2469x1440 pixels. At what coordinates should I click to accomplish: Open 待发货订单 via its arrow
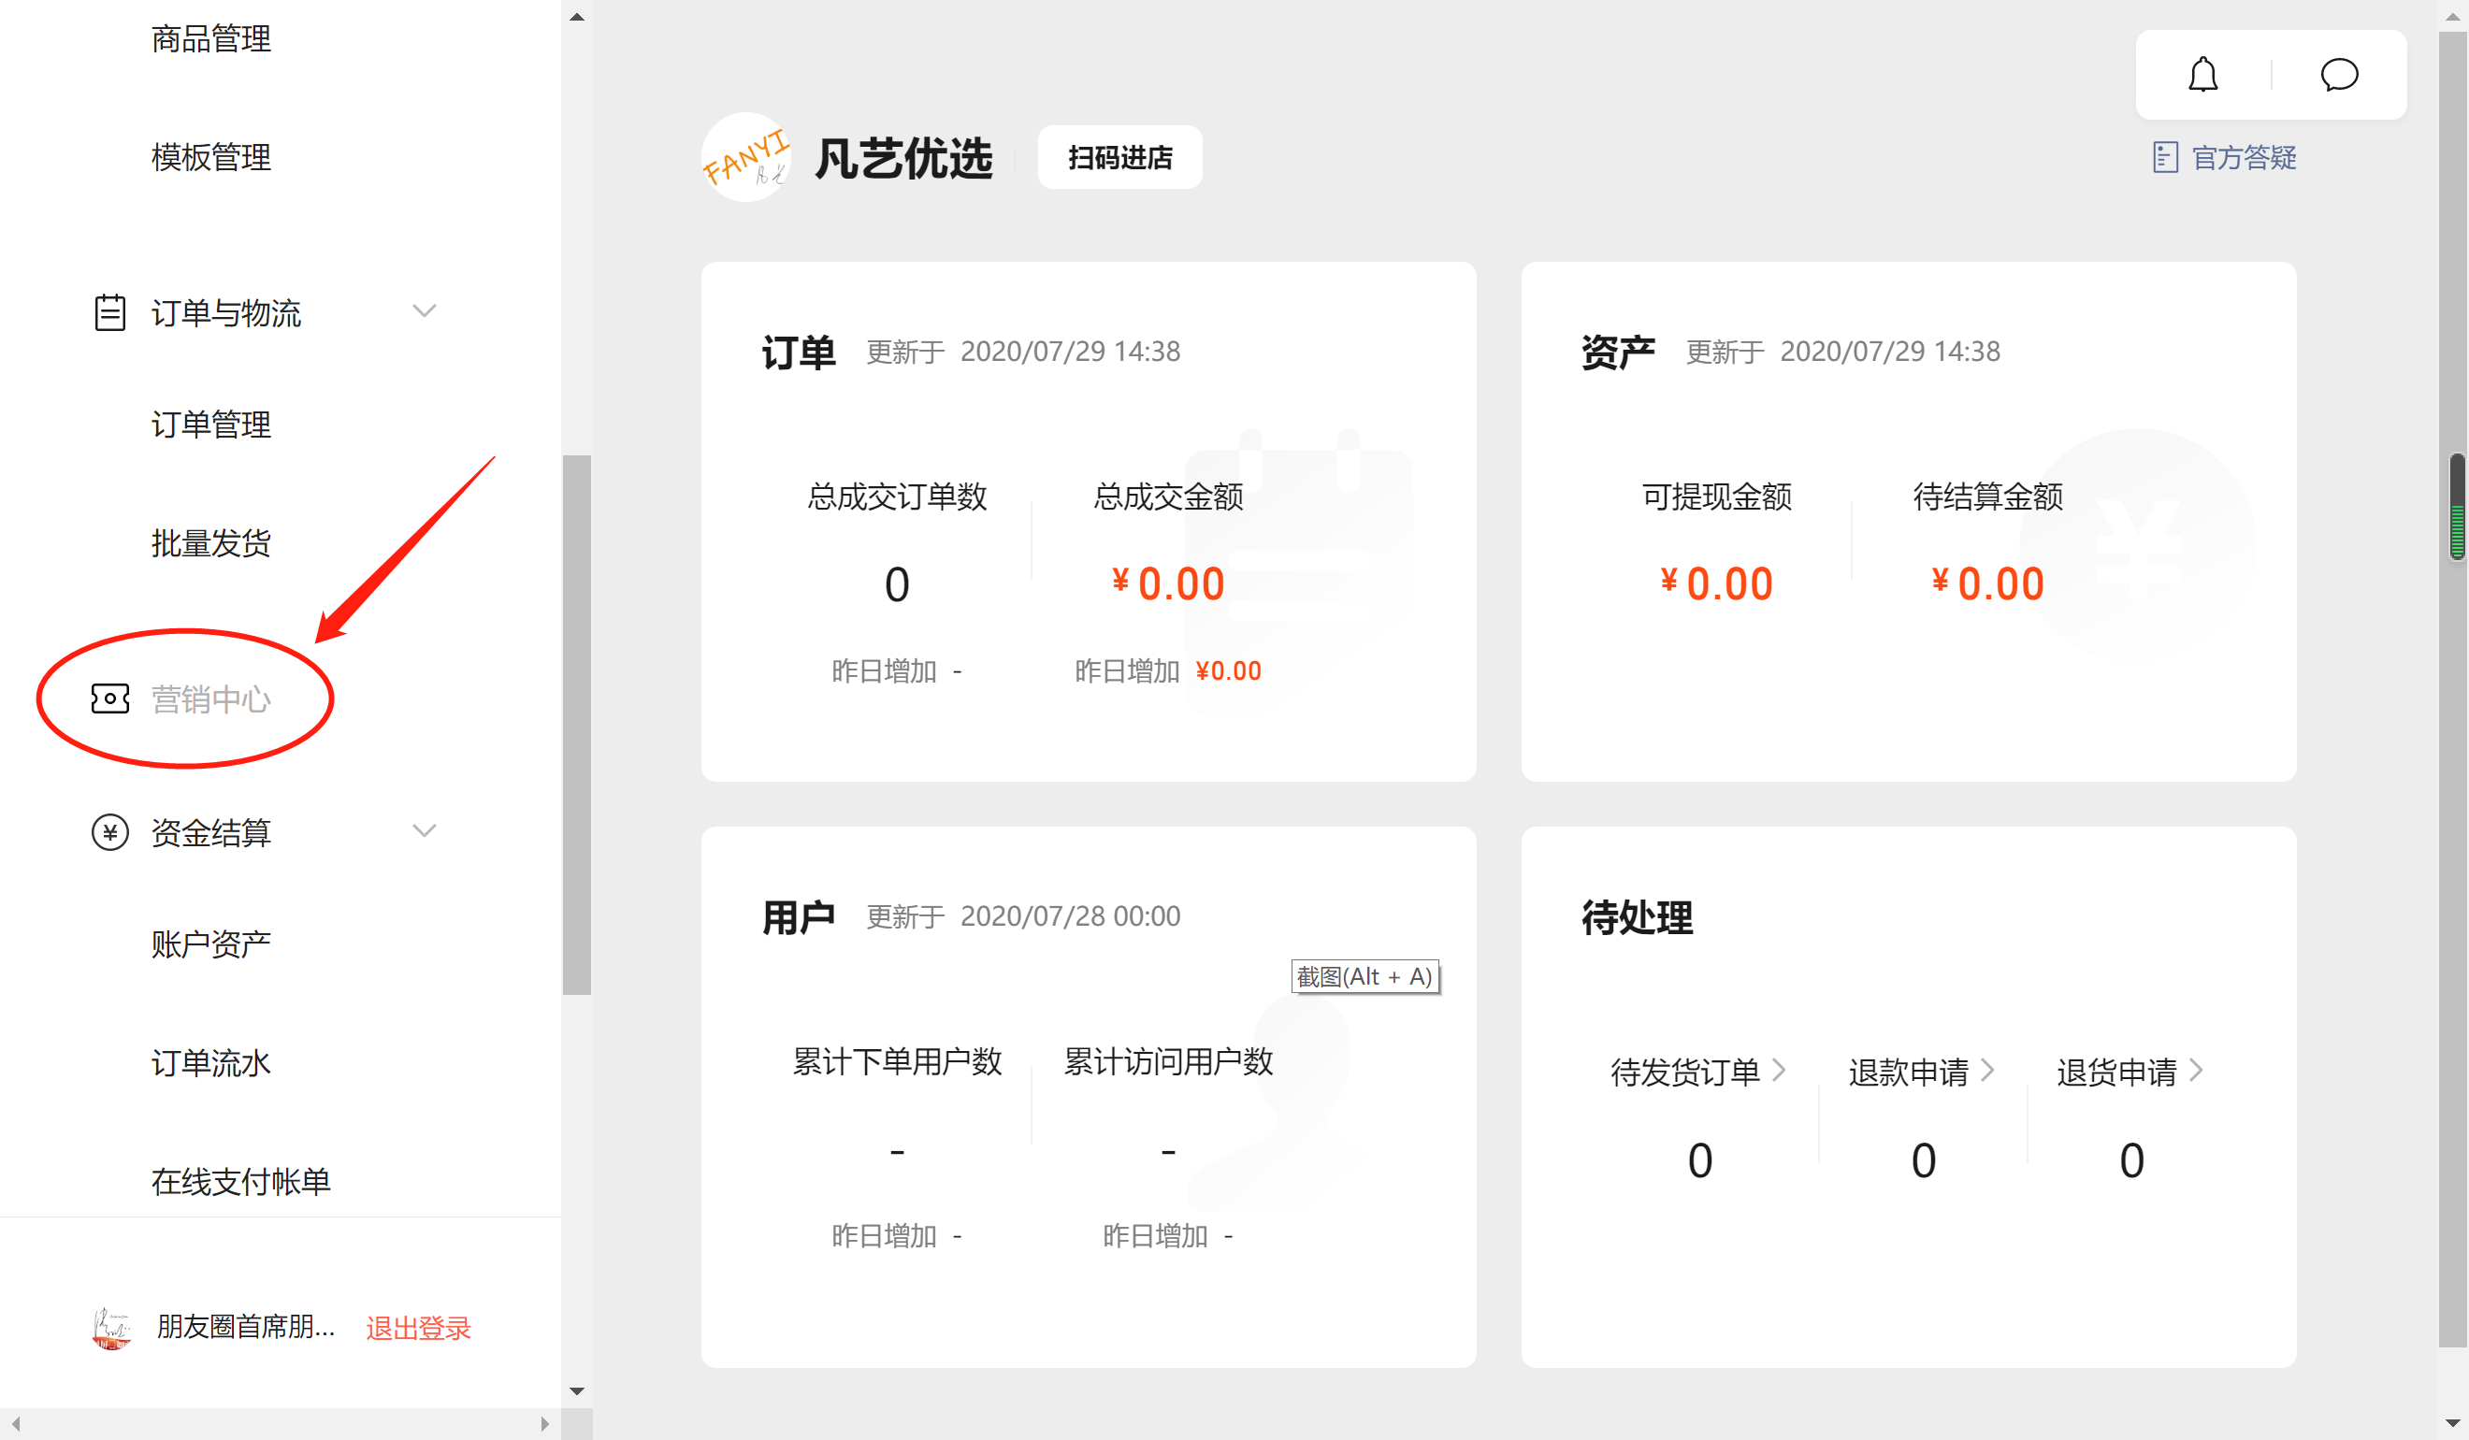[x=1778, y=1070]
